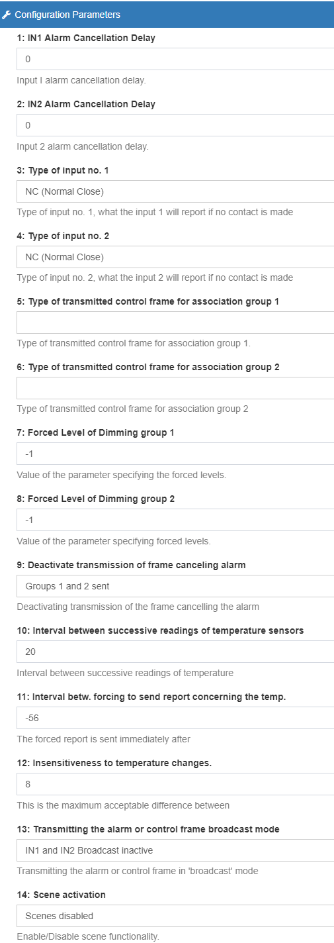Edit Insensitiveness to temperature changes field

[175, 783]
